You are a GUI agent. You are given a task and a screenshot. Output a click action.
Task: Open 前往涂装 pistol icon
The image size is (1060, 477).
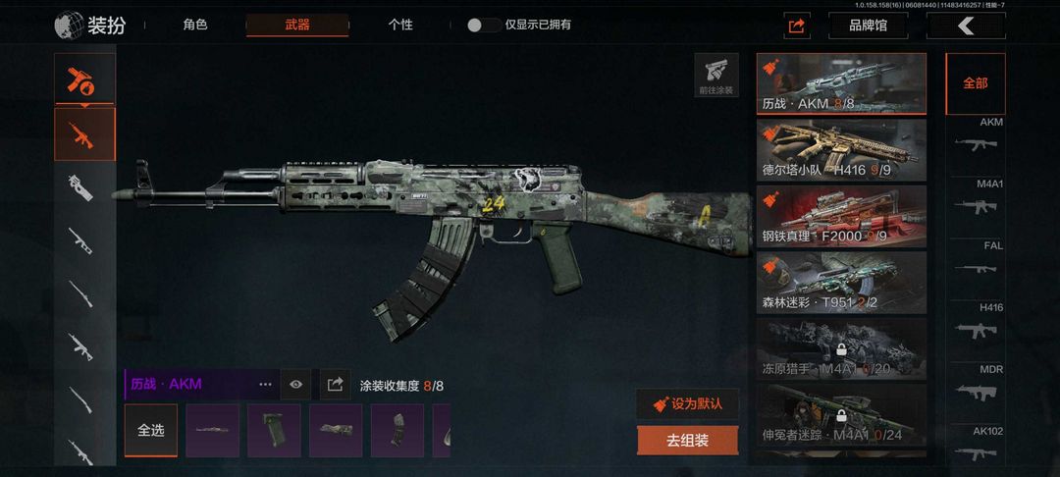715,75
